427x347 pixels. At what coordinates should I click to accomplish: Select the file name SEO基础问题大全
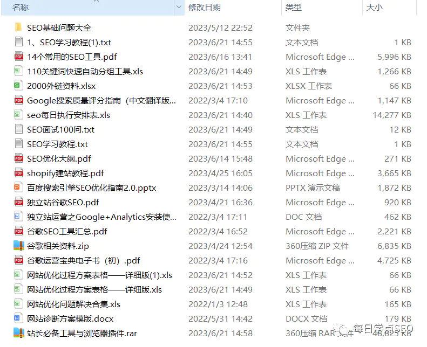click(x=59, y=27)
